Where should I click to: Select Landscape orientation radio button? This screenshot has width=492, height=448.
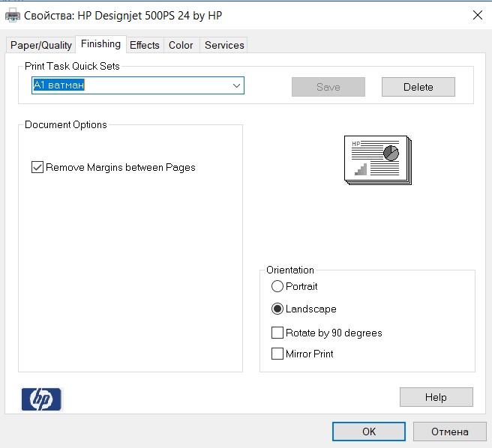[277, 309]
